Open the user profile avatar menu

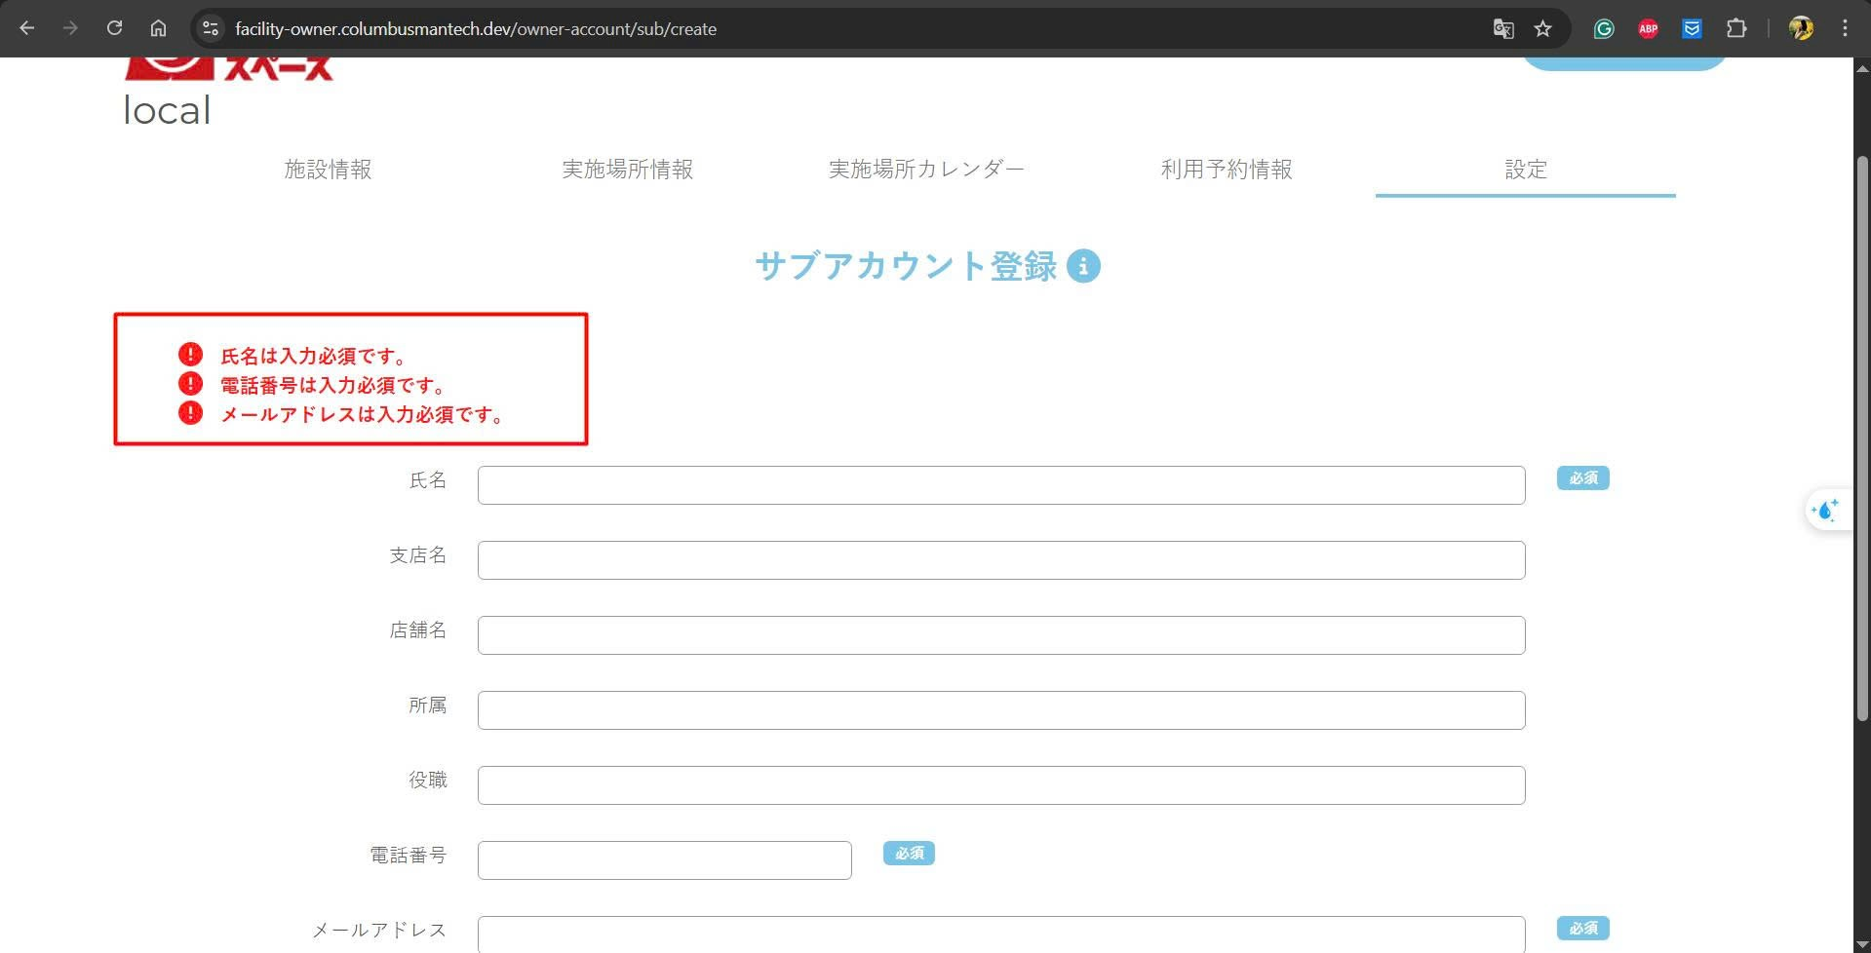pyautogui.click(x=1801, y=28)
